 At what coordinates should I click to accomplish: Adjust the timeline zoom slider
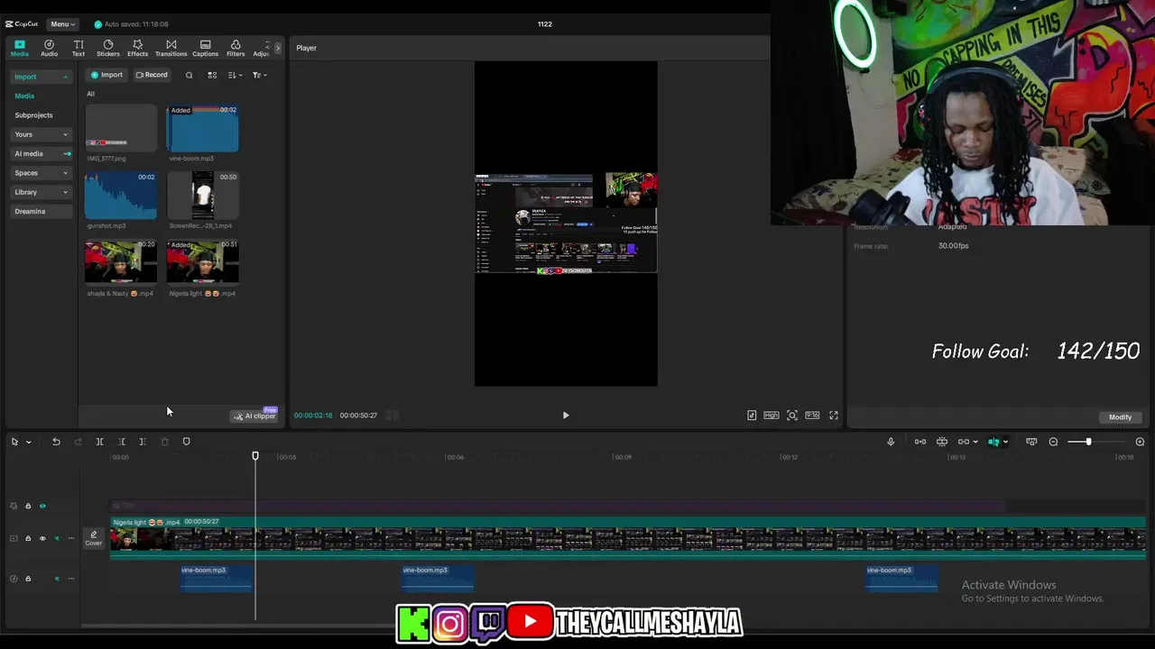point(1088,442)
